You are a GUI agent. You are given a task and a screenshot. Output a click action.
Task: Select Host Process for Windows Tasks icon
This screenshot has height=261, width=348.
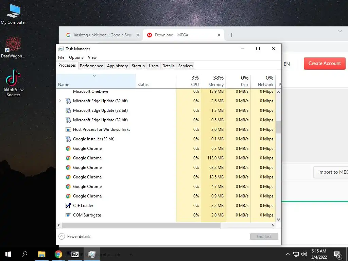click(68, 129)
